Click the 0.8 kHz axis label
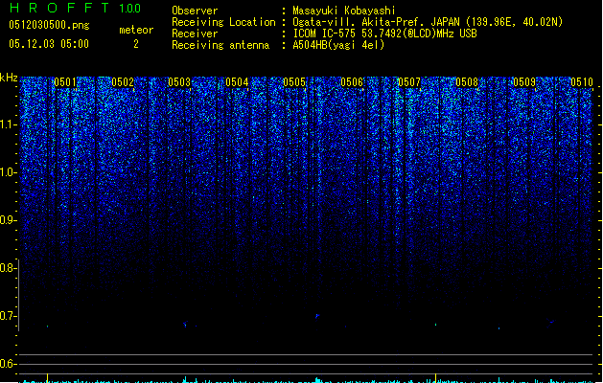The width and height of the screenshot is (603, 383). click(9, 268)
